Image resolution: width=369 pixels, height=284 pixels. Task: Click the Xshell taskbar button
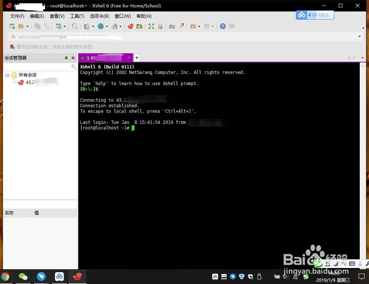(x=77, y=277)
